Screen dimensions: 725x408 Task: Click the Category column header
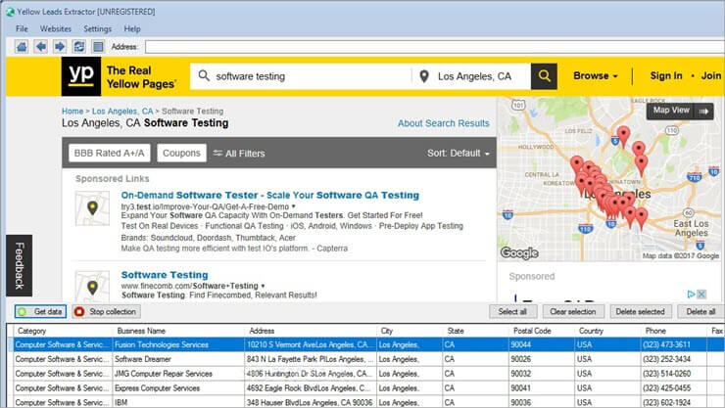(63, 331)
